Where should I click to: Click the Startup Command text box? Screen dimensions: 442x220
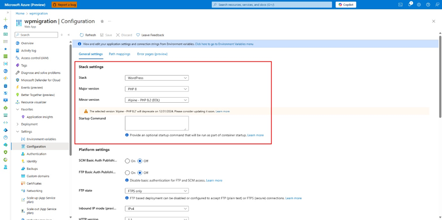click(x=157, y=123)
